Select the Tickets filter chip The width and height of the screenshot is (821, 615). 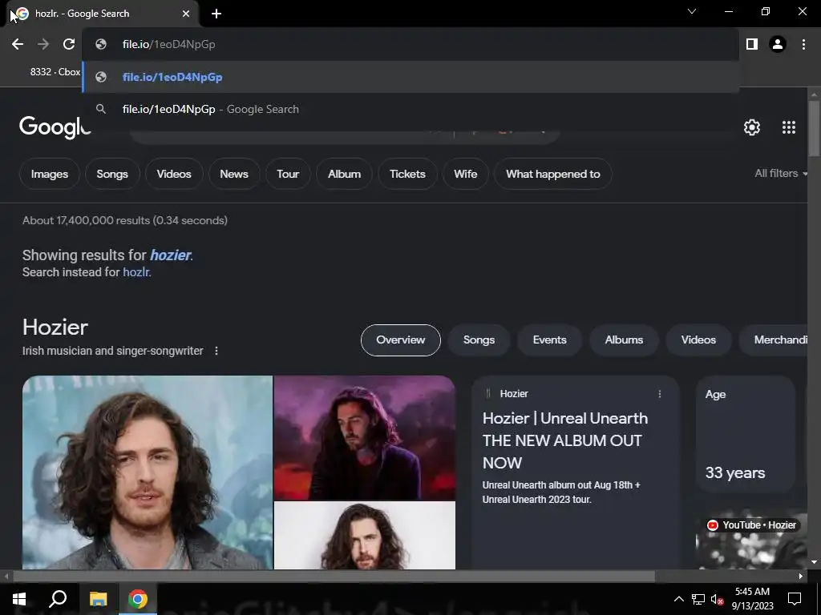point(407,174)
